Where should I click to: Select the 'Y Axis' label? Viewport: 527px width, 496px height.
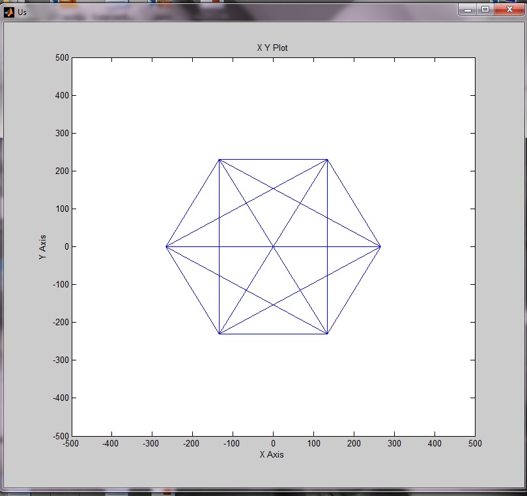(43, 247)
